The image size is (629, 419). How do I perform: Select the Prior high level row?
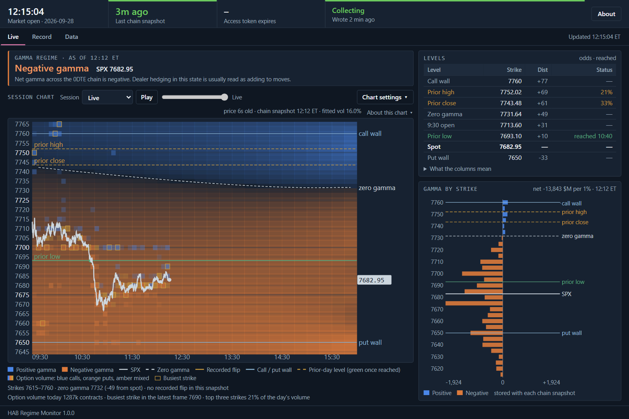pos(520,92)
